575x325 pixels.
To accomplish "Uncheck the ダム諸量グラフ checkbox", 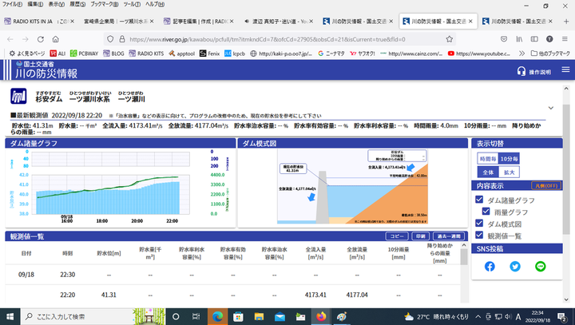I will pos(479,200).
